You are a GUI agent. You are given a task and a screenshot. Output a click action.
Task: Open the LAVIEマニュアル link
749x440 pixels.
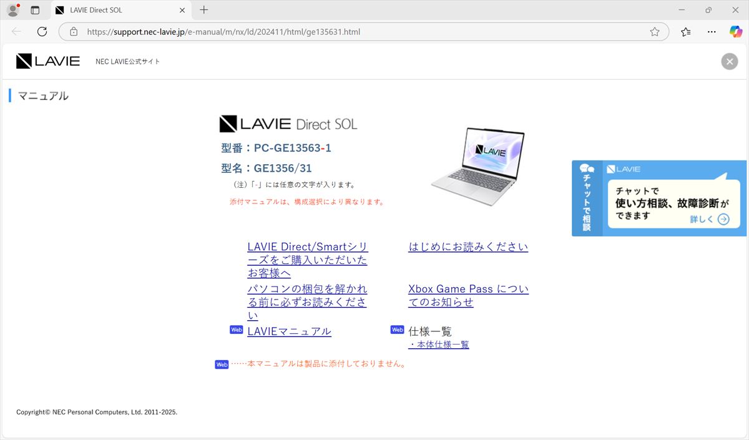pyautogui.click(x=289, y=331)
